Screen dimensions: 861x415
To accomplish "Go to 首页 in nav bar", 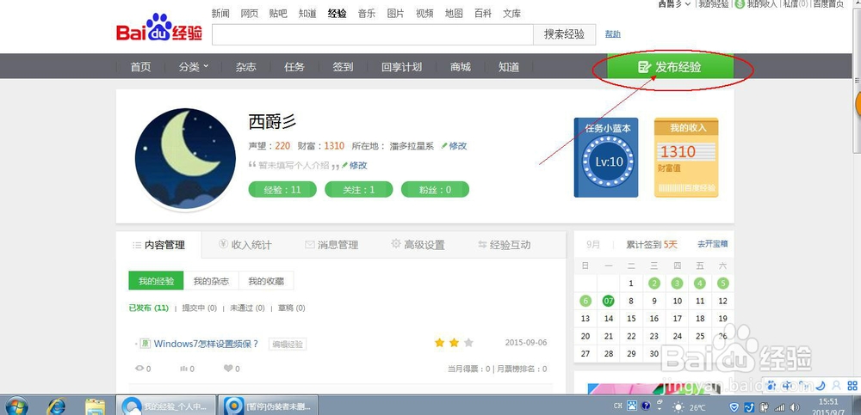I will point(140,67).
